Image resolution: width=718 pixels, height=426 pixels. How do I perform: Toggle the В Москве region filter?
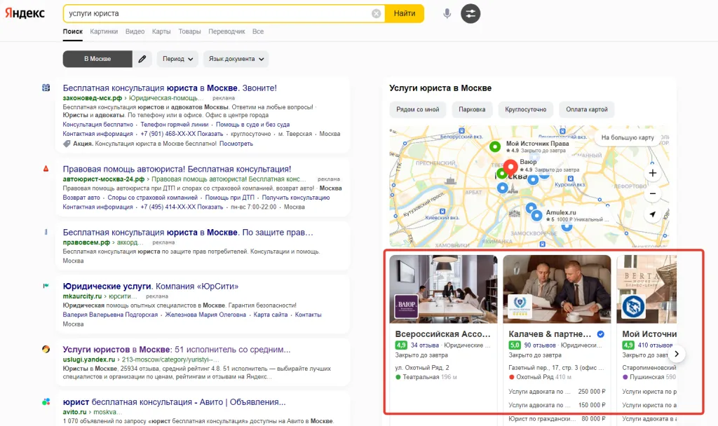97,59
